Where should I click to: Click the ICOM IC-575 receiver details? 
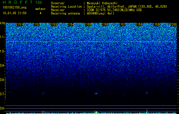114,10
